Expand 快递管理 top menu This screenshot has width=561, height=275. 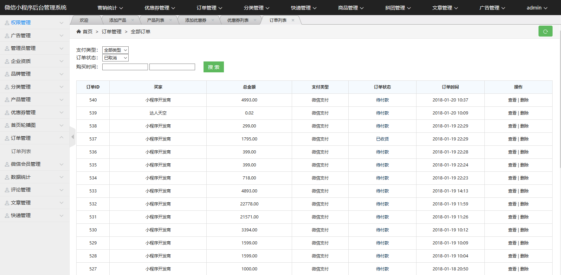coord(303,8)
